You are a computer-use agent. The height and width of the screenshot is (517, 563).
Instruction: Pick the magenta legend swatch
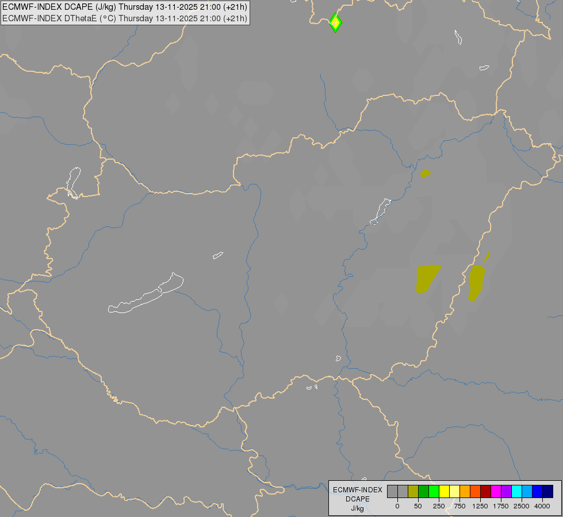(x=496, y=492)
